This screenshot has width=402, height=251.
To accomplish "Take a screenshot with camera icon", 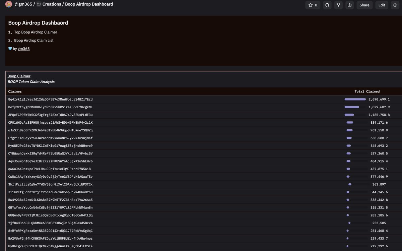I will coord(350,5).
